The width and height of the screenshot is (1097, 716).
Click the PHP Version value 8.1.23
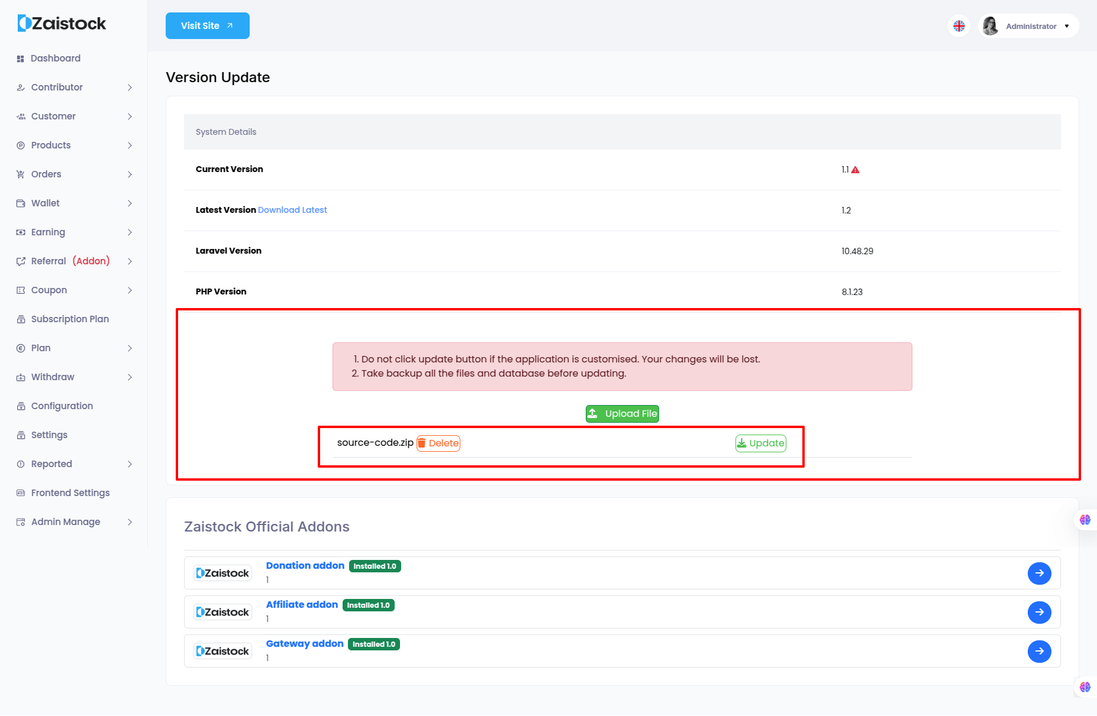[852, 292]
